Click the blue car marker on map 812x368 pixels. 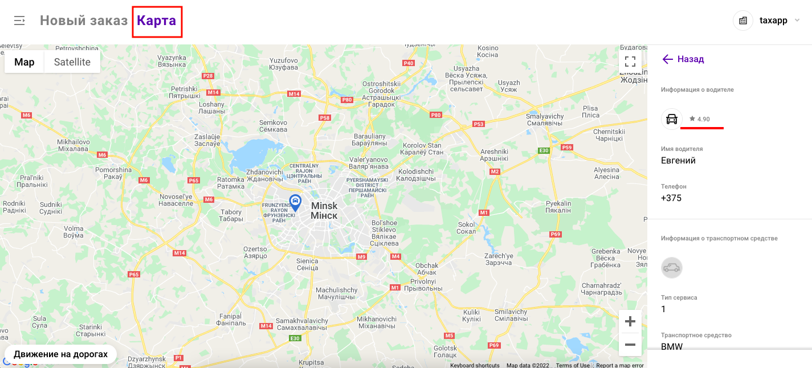click(295, 202)
